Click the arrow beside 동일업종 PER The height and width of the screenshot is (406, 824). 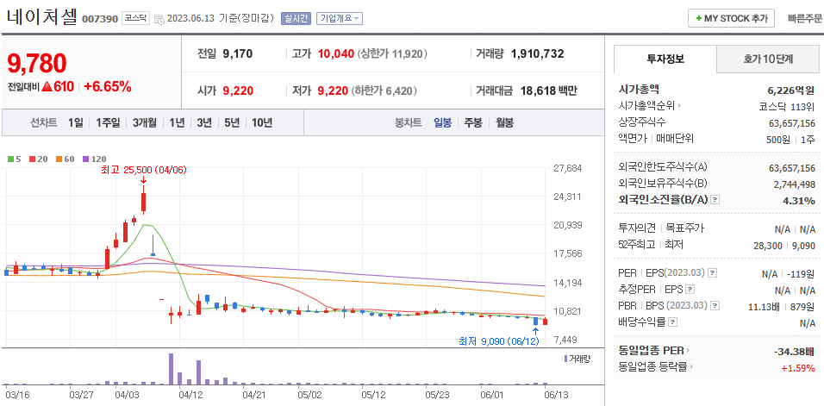(688, 350)
